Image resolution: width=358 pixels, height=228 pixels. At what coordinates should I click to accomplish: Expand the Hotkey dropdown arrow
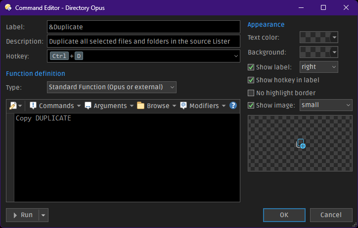236,56
